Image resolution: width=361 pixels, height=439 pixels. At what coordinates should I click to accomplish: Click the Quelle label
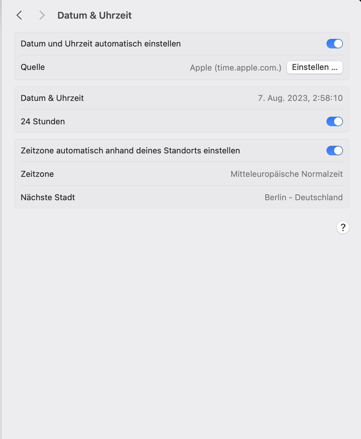tap(33, 67)
